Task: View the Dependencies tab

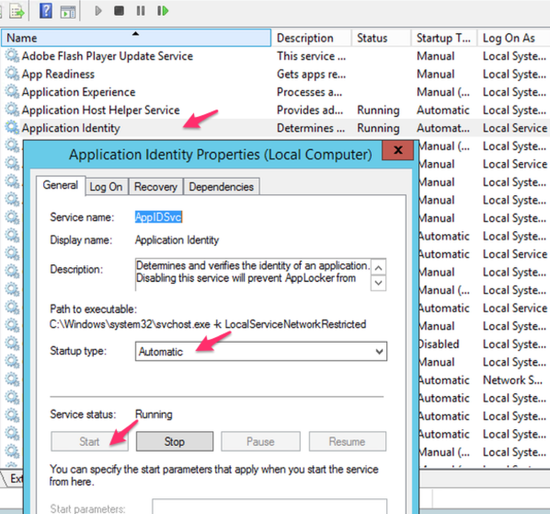Action: tap(221, 186)
